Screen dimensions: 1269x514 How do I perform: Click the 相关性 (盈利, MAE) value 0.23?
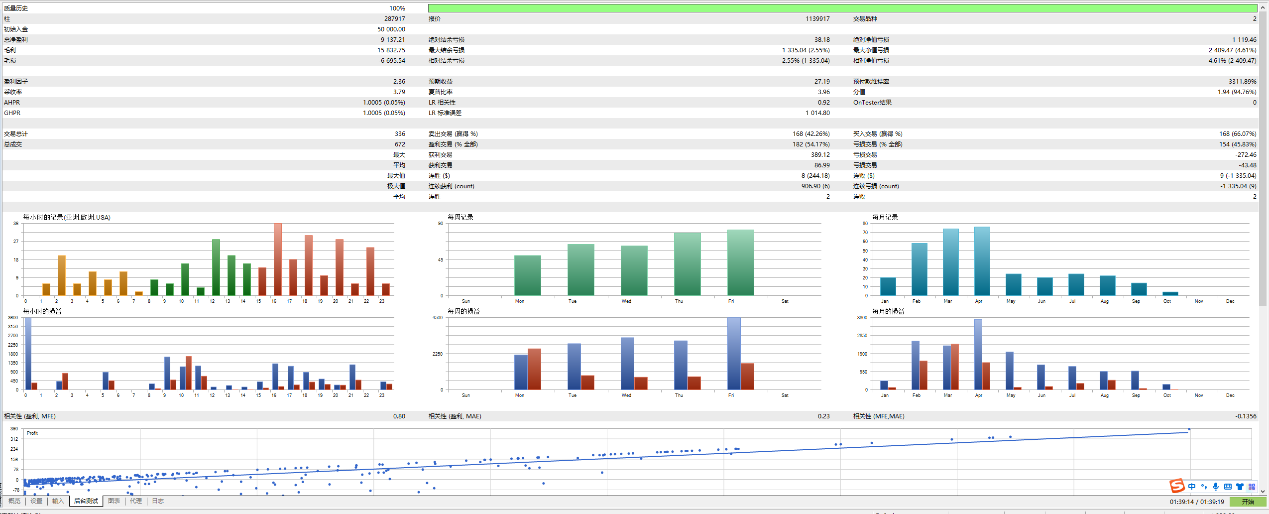point(824,416)
